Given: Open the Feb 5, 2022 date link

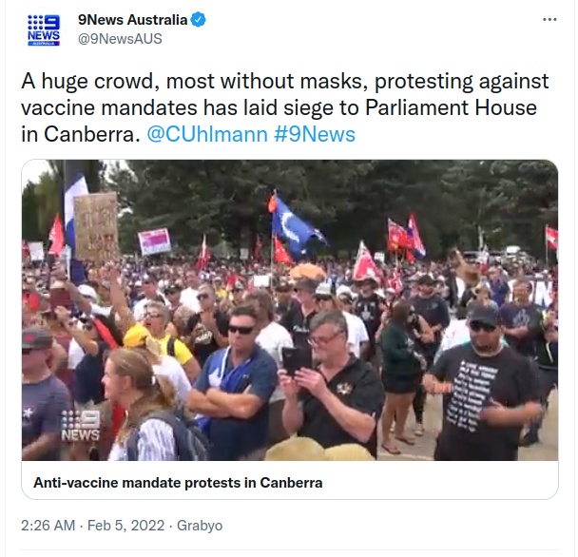Looking at the screenshot, I should point(125,526).
